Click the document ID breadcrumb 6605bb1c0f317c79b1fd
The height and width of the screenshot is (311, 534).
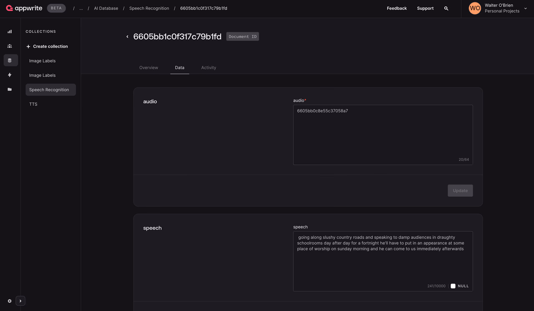point(204,8)
